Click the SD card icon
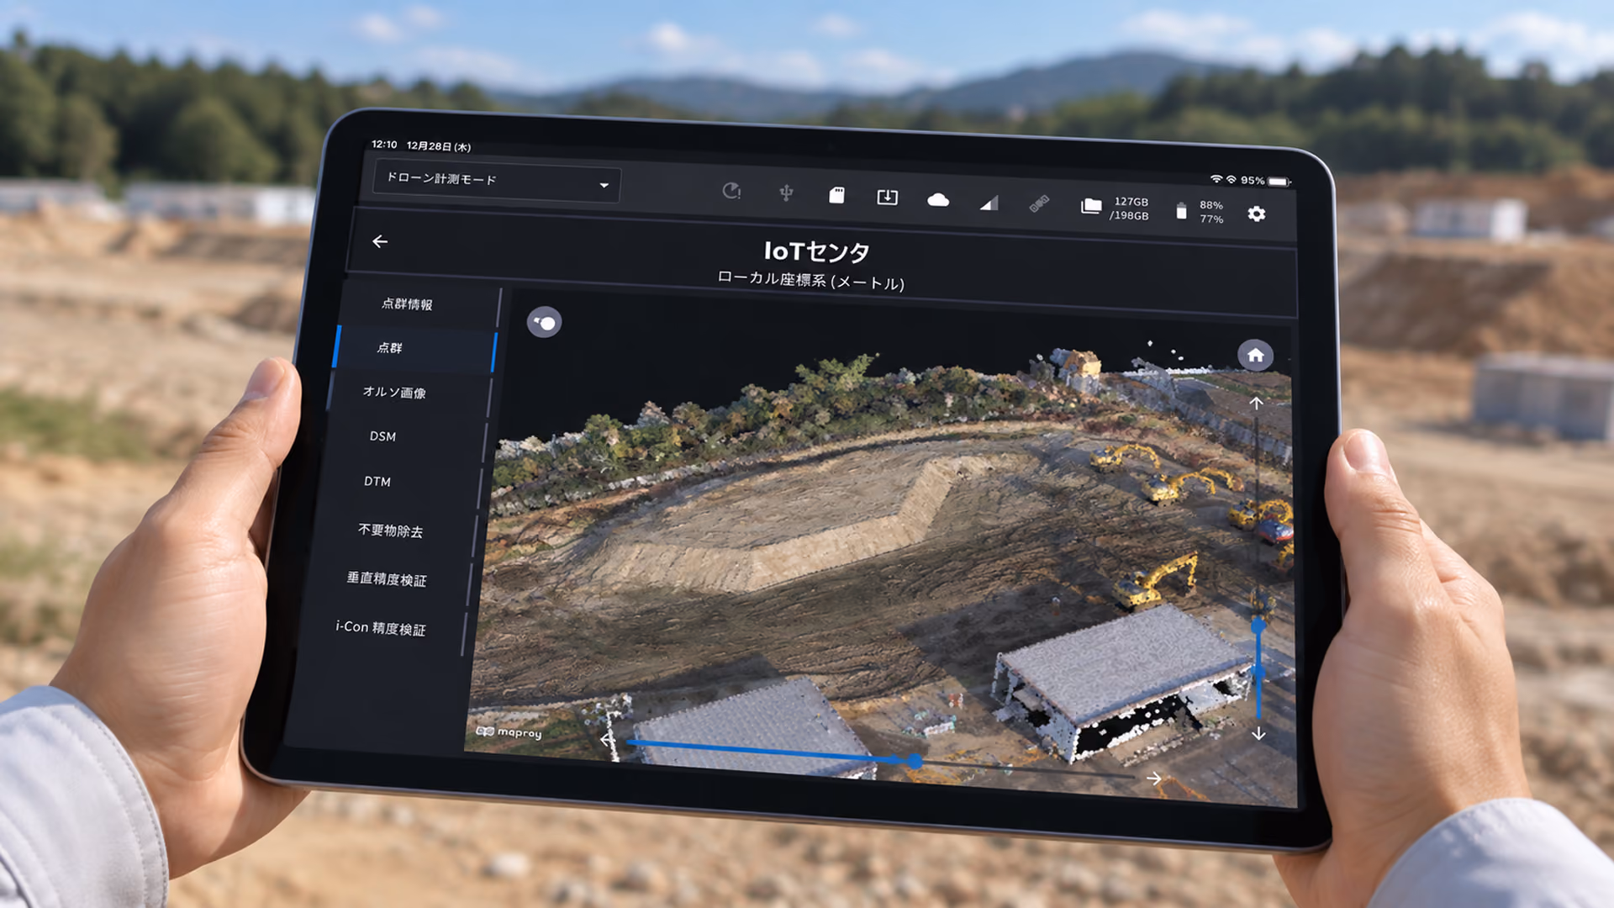Viewport: 1614px width, 908px height. point(836,195)
